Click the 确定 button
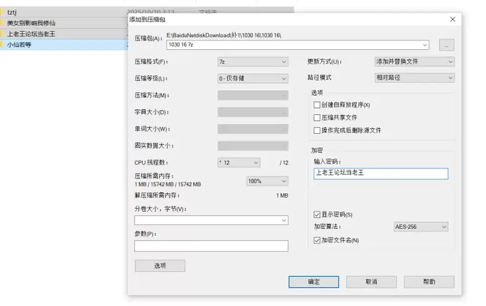The height and width of the screenshot is (306, 486). click(x=314, y=282)
